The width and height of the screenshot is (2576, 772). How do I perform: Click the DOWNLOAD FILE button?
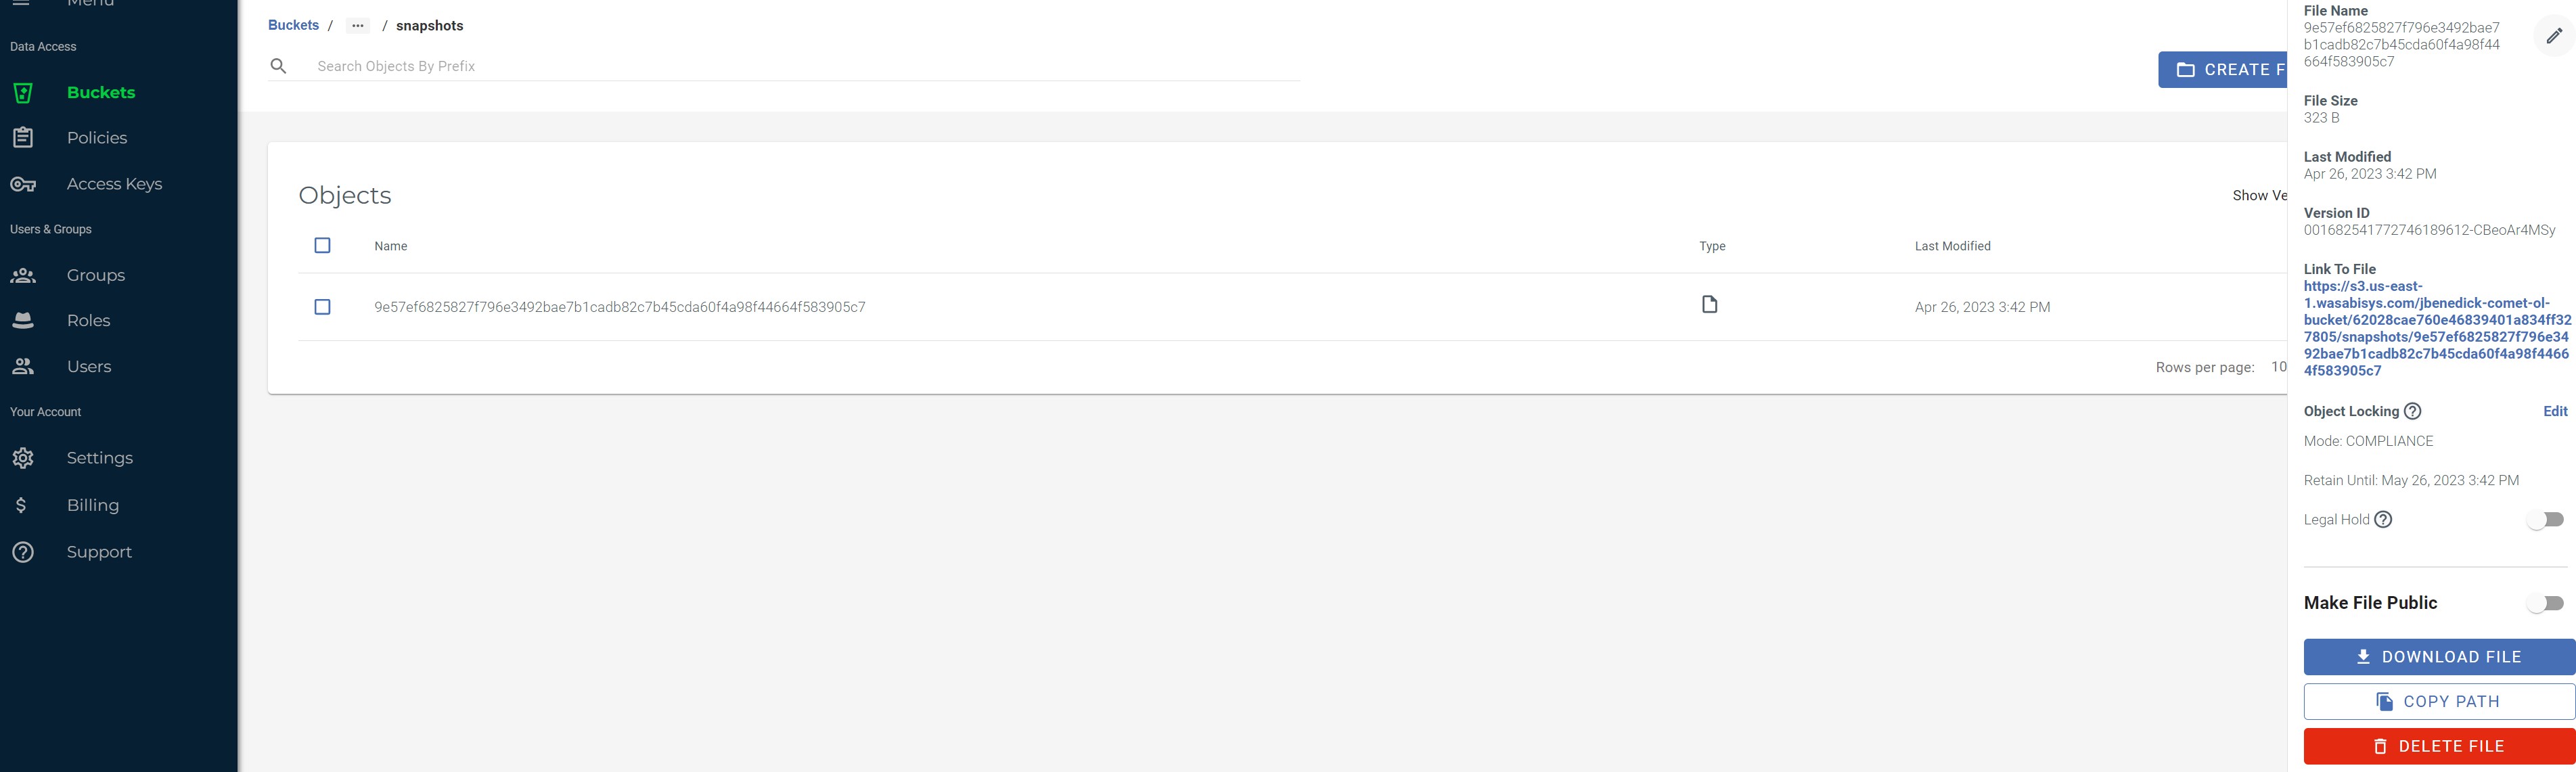(2438, 656)
